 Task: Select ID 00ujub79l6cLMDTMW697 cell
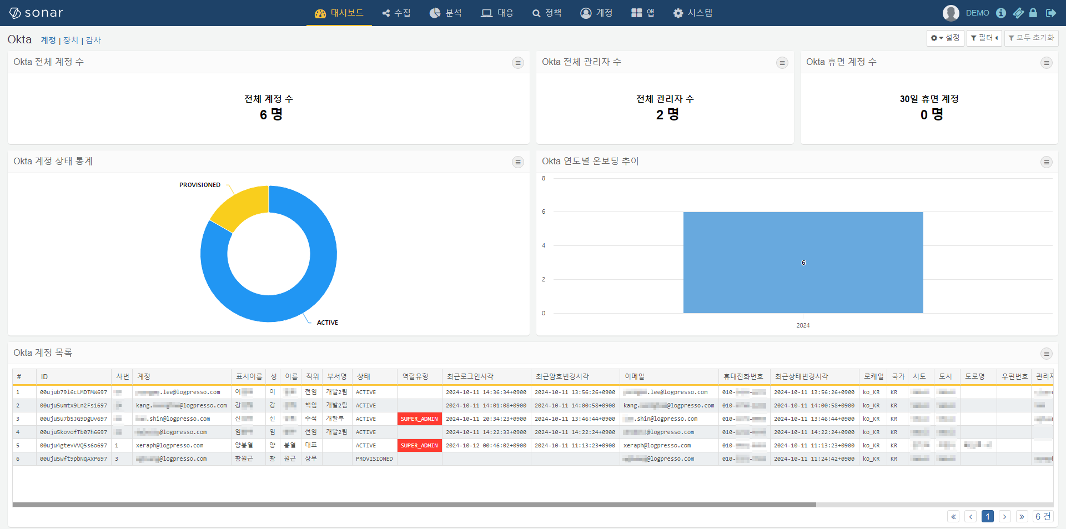click(73, 392)
